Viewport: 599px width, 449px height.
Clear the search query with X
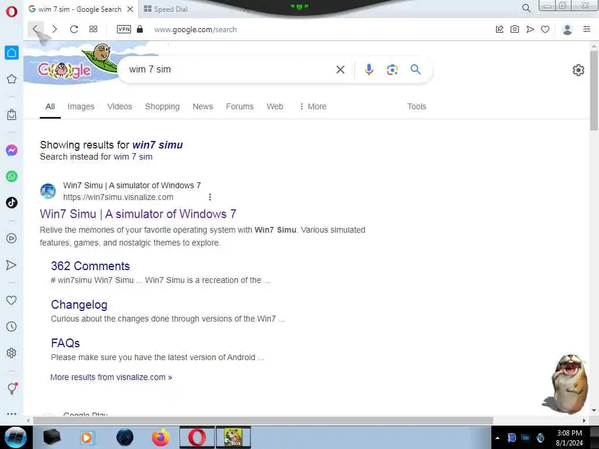340,70
